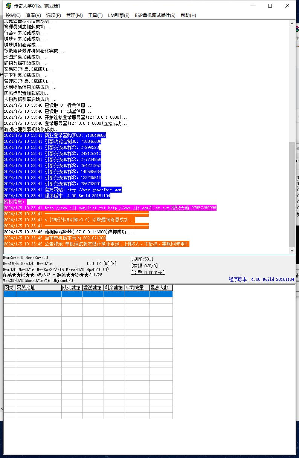Open the 控制(C) menu
Screen dimensions: 299x458
(x=13, y=15)
